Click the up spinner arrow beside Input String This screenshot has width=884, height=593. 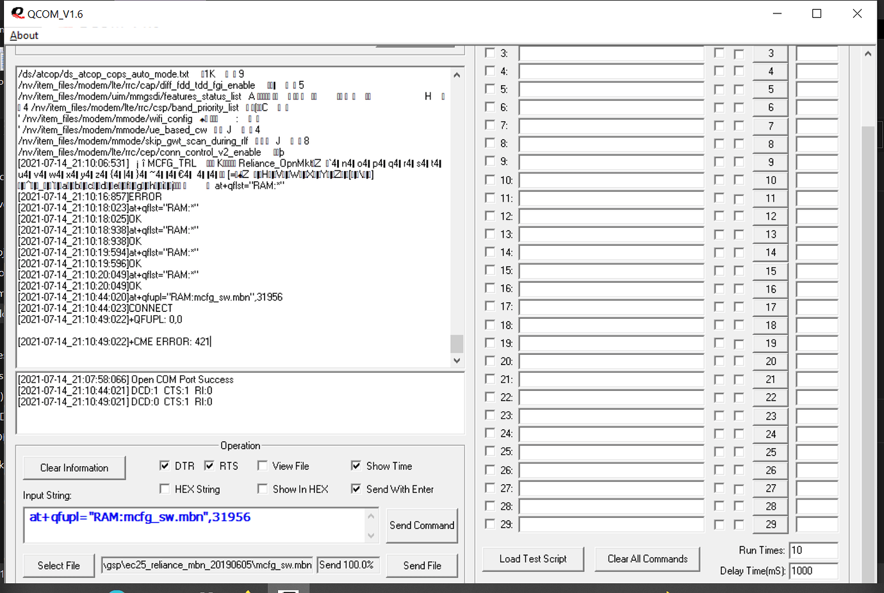pos(372,514)
